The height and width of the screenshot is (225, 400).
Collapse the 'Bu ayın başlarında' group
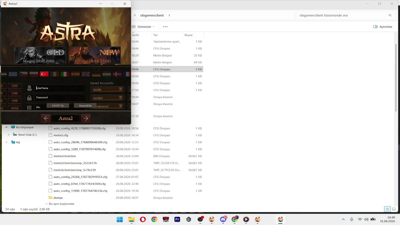tap(47, 204)
